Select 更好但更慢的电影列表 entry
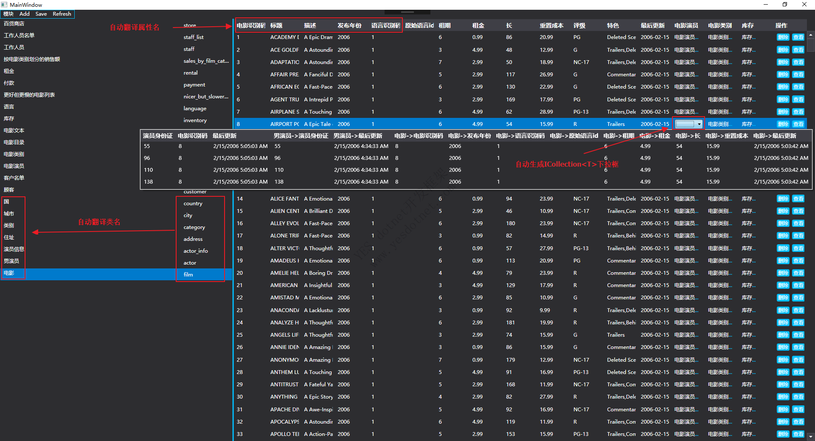The width and height of the screenshot is (815, 441). 29,95
